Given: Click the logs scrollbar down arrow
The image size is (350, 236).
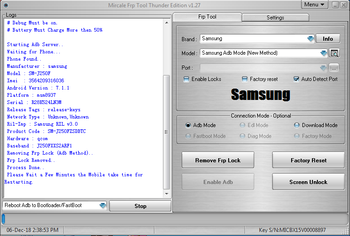Looking at the screenshot, I should [x=167, y=194].
